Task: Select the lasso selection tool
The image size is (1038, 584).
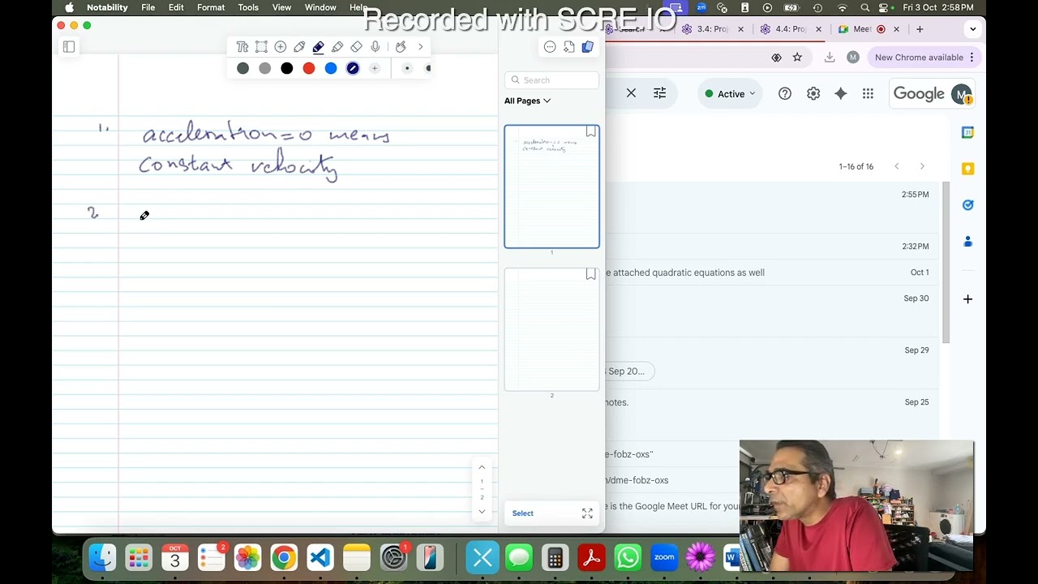Action: pyautogui.click(x=261, y=47)
